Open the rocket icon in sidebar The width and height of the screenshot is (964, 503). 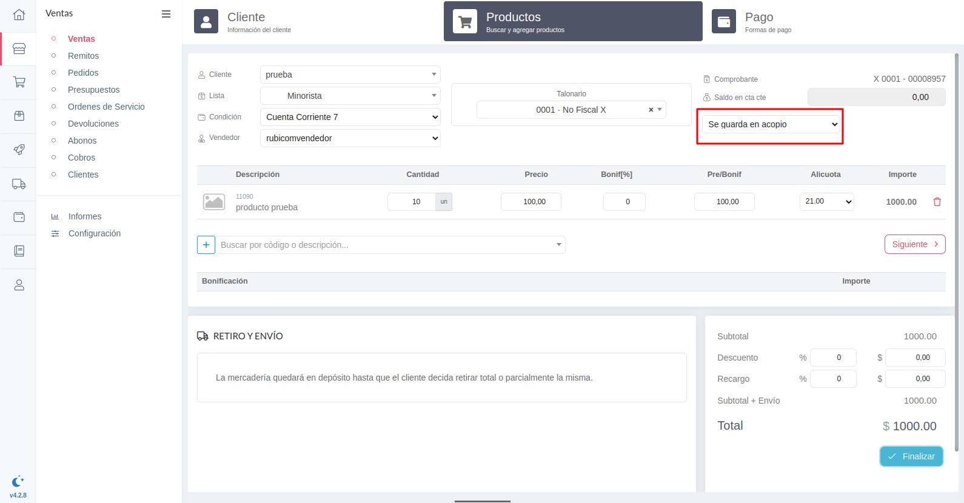pos(19,150)
